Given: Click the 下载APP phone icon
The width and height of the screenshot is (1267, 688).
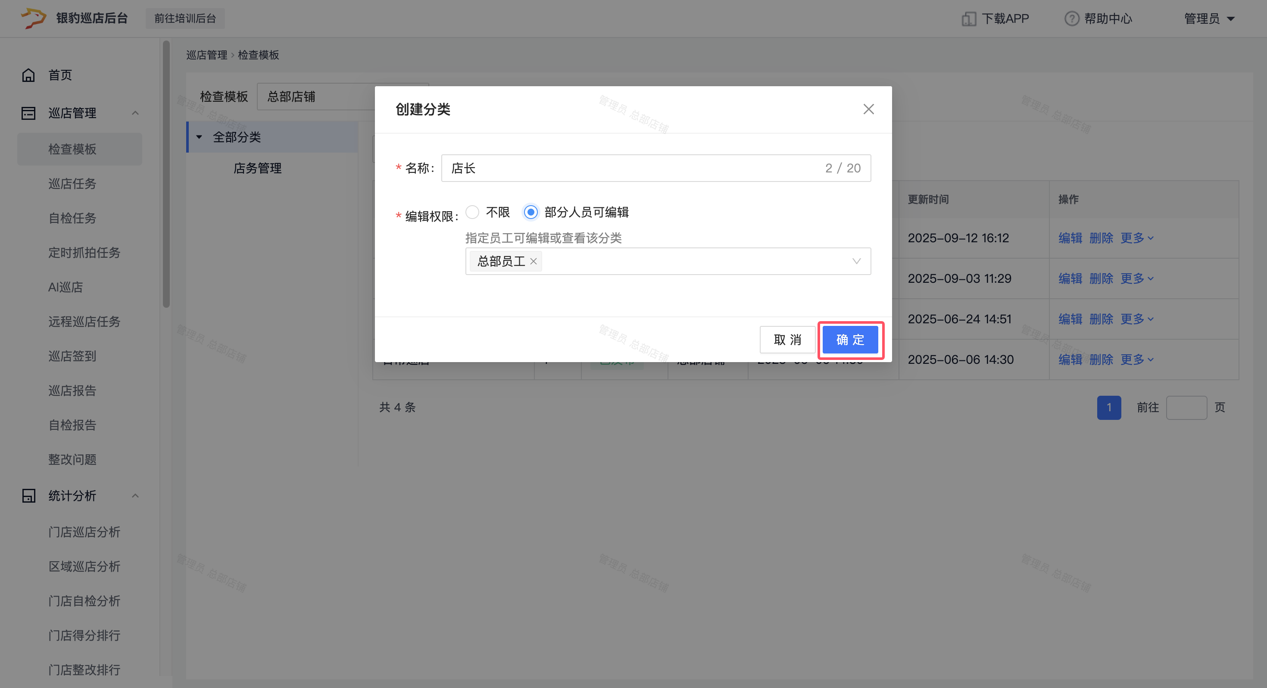Looking at the screenshot, I should [968, 19].
